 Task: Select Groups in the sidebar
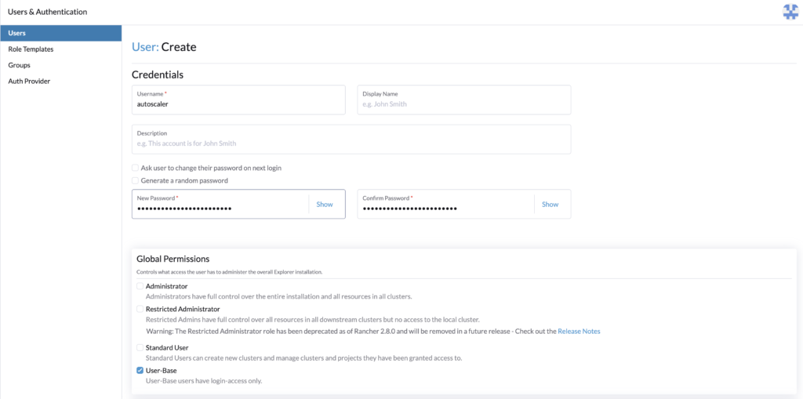coord(19,65)
